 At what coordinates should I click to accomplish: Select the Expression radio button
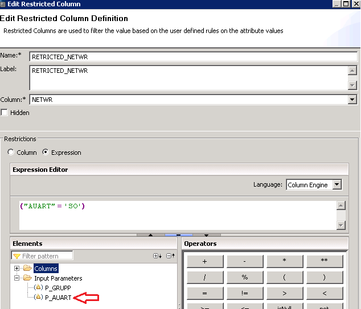click(46, 152)
